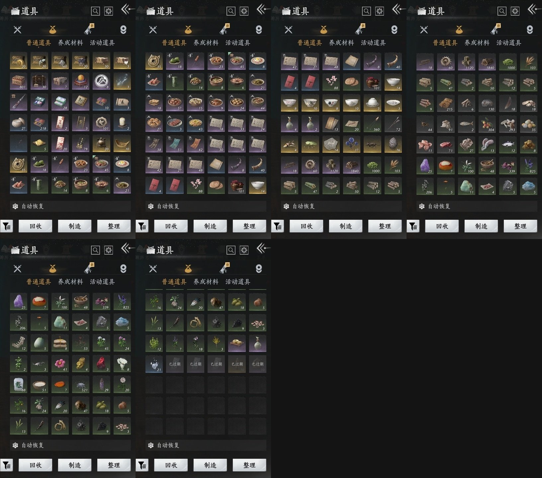Select the golden toad item

click(x=81, y=363)
